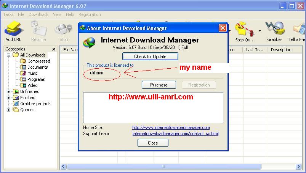Click the Description column header

284,50
